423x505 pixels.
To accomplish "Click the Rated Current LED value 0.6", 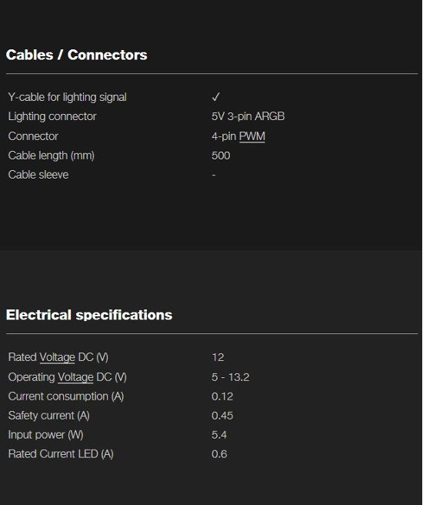I will 219,454.
